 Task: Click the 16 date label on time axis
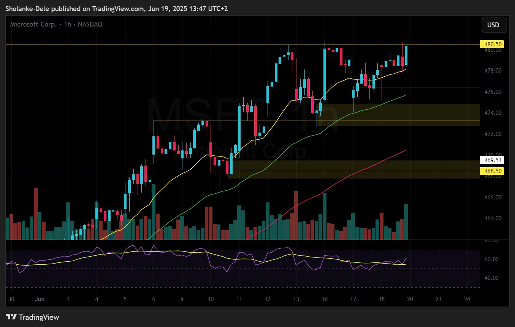tap(325, 299)
